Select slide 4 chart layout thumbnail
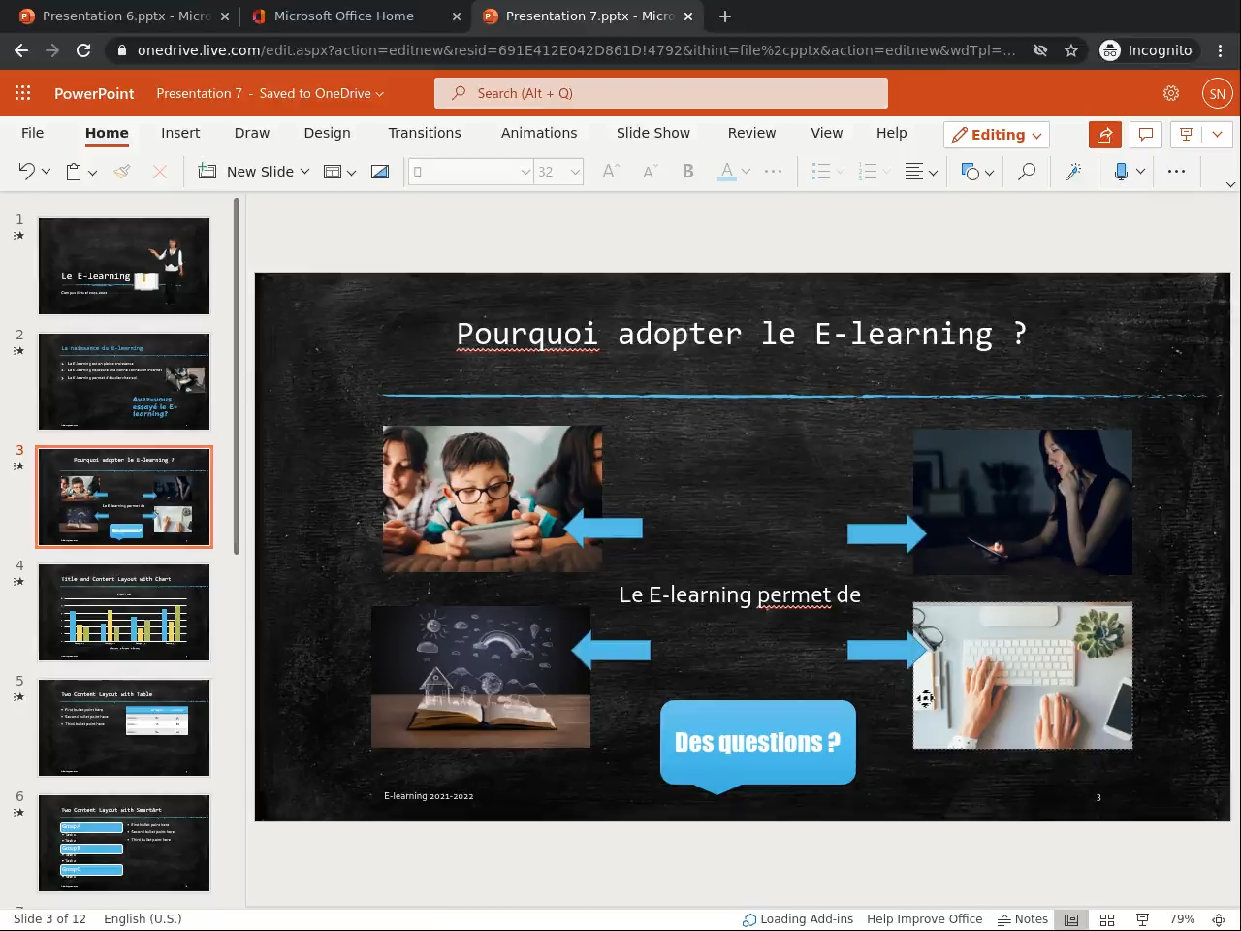Image resolution: width=1241 pixels, height=931 pixels. (124, 613)
